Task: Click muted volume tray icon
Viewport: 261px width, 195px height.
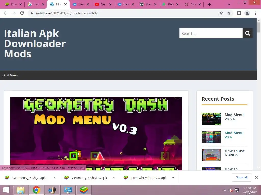Action: pyautogui.click(x=231, y=190)
